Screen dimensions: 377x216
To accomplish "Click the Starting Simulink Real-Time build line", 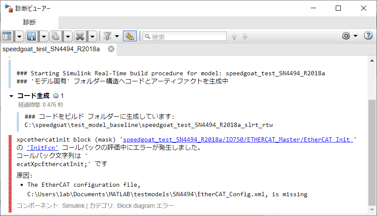I will click(171, 73).
